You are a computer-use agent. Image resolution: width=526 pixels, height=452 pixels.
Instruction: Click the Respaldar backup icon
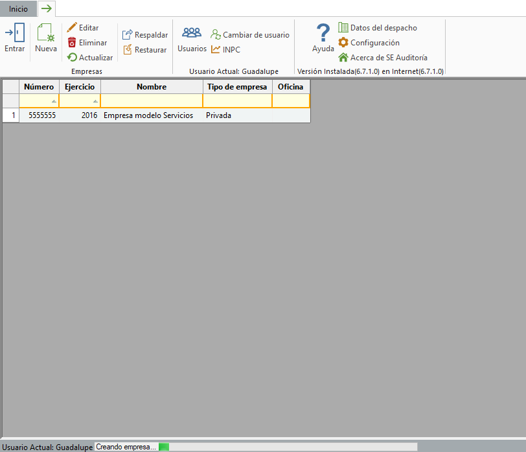[128, 35]
